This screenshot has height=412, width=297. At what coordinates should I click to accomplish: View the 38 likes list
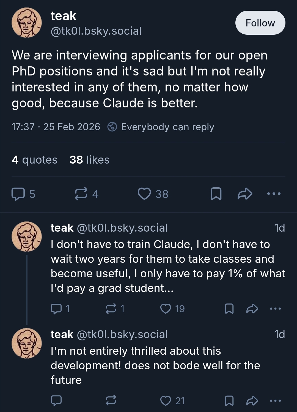pos(89,160)
